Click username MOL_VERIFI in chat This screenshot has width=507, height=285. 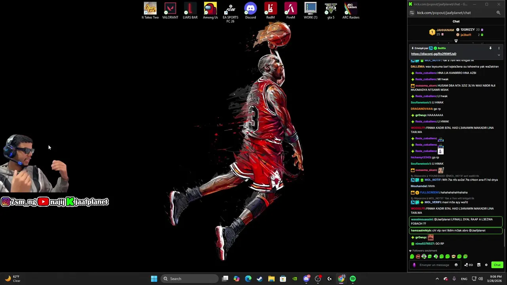coord(433,202)
